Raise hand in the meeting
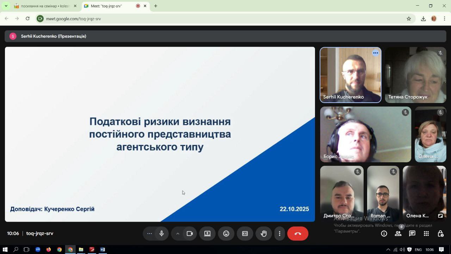 [264, 234]
